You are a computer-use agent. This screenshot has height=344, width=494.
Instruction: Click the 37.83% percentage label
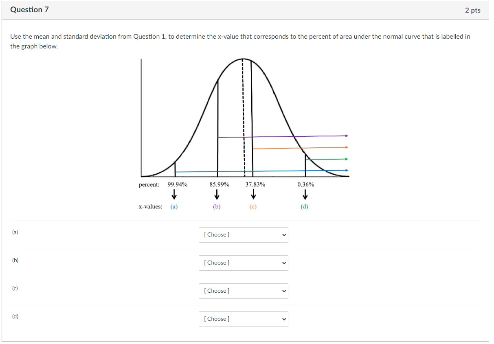point(255,184)
